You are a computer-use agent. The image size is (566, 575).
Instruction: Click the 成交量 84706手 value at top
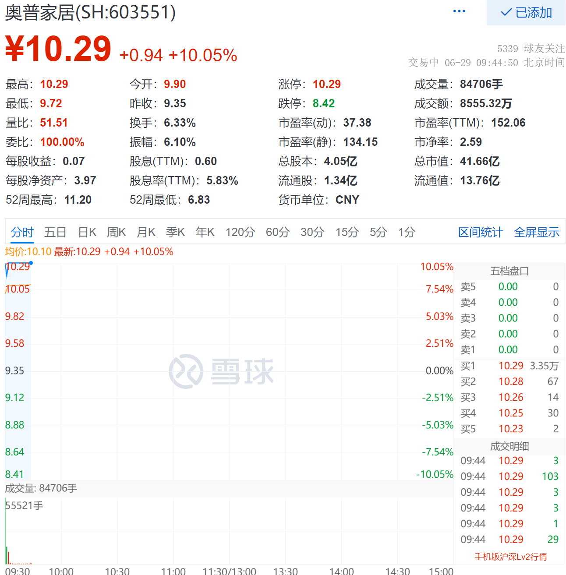[481, 84]
